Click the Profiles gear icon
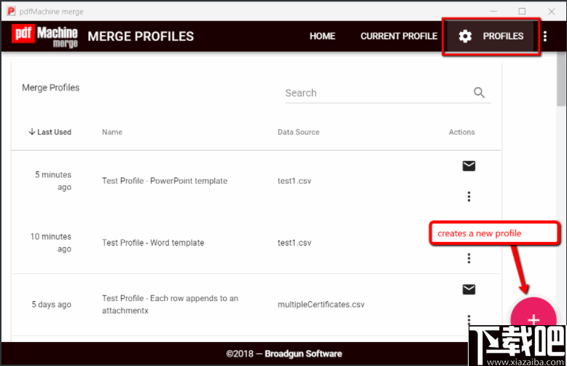 (x=465, y=36)
